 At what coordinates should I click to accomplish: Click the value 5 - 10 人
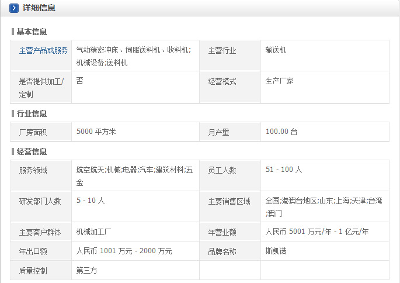(91, 201)
